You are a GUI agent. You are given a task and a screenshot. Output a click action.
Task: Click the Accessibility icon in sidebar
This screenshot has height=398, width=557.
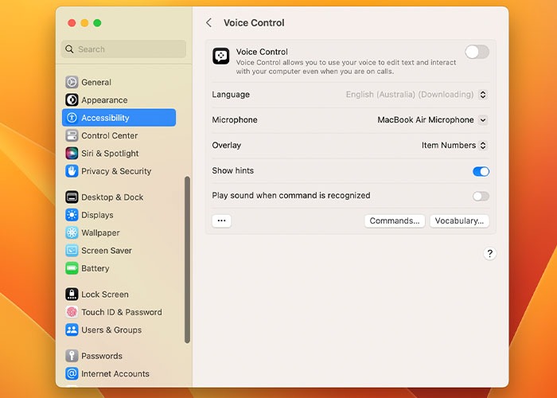[72, 118]
